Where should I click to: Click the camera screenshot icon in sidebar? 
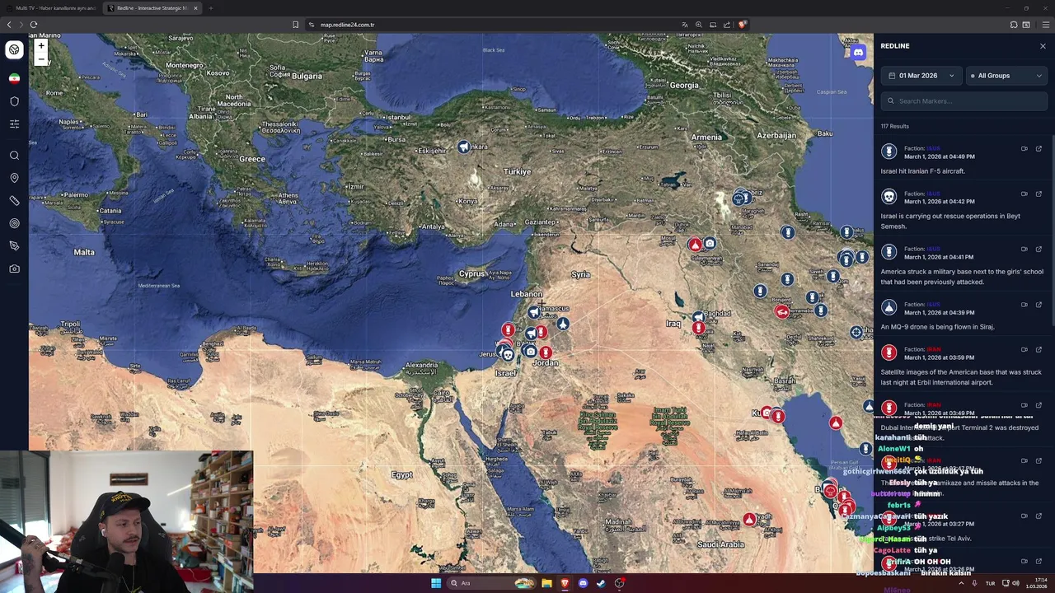14,268
